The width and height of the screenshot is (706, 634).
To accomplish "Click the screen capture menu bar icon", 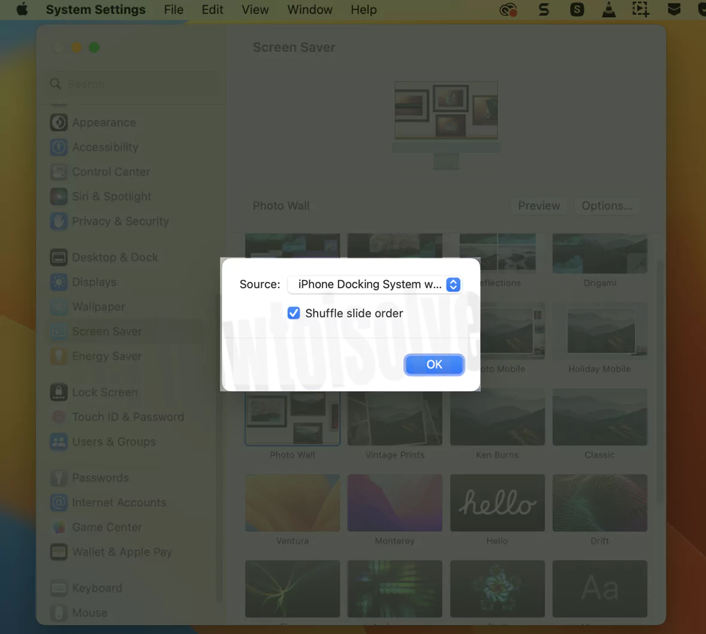I will pyautogui.click(x=640, y=10).
